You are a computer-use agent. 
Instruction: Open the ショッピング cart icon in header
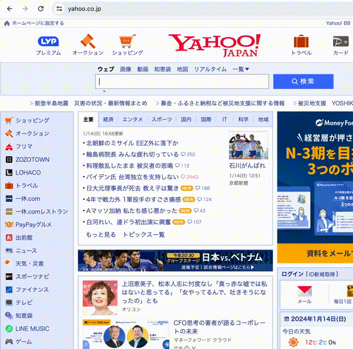coord(127,41)
